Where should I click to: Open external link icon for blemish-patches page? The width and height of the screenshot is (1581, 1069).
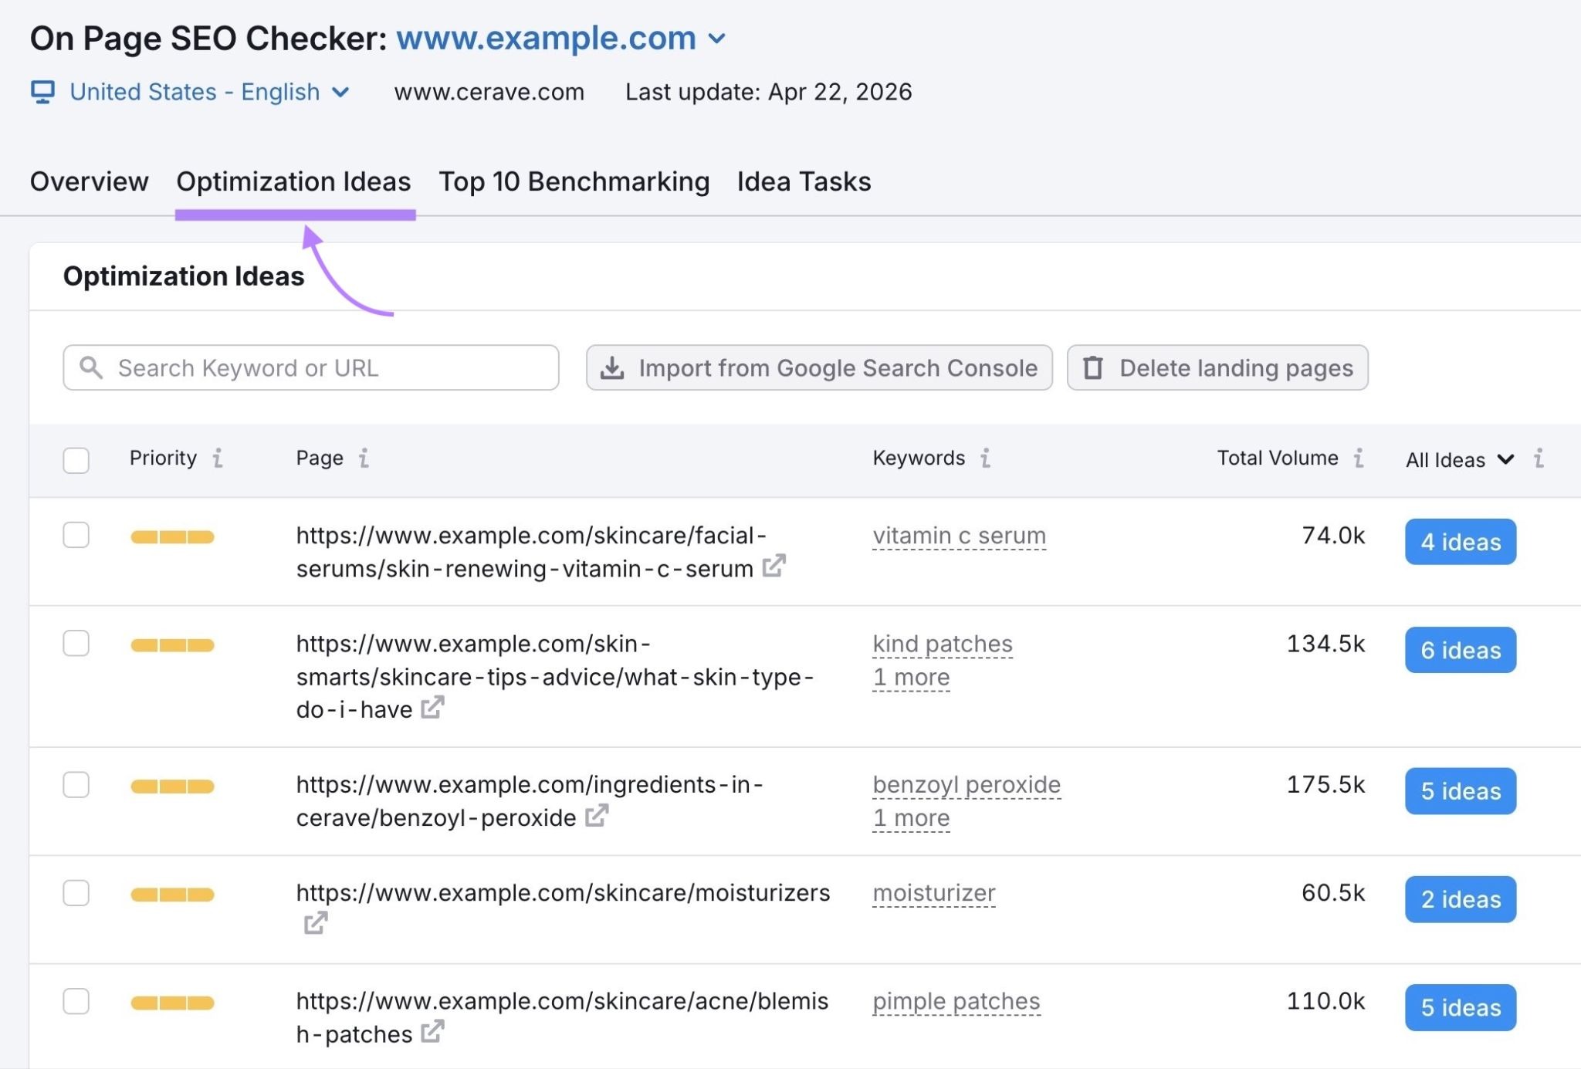[432, 1031]
